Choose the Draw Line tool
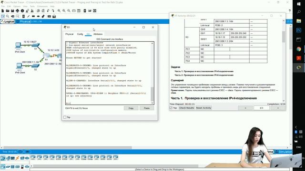The image size is (305, 171). [29, 16]
